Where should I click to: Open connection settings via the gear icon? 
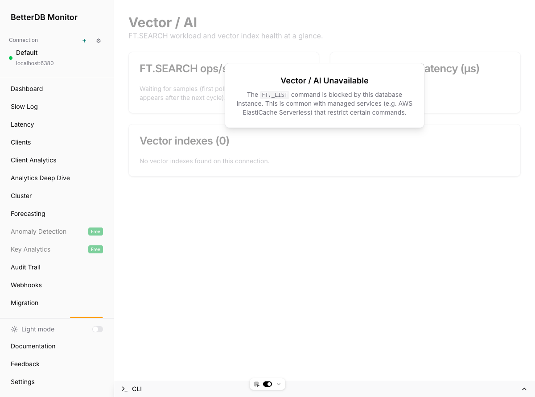pyautogui.click(x=99, y=41)
